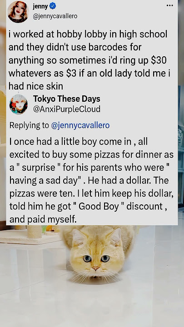
Task: Open the @jennycavallero handle under jenny's name
Action: pyautogui.click(x=55, y=16)
